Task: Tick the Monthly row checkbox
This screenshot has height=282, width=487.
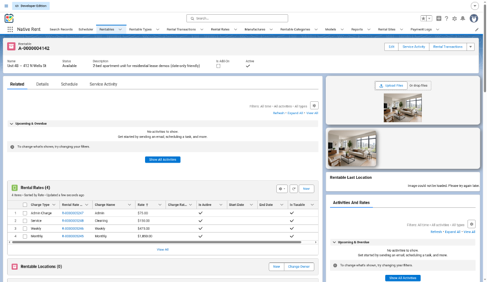Action: point(25,236)
